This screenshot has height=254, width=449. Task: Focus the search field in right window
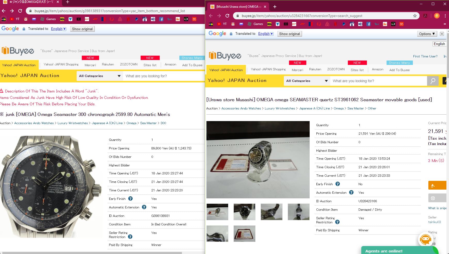point(379,81)
